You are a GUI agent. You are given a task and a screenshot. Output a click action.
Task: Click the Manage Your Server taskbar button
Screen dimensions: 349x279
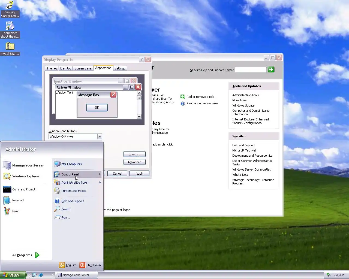(76, 275)
